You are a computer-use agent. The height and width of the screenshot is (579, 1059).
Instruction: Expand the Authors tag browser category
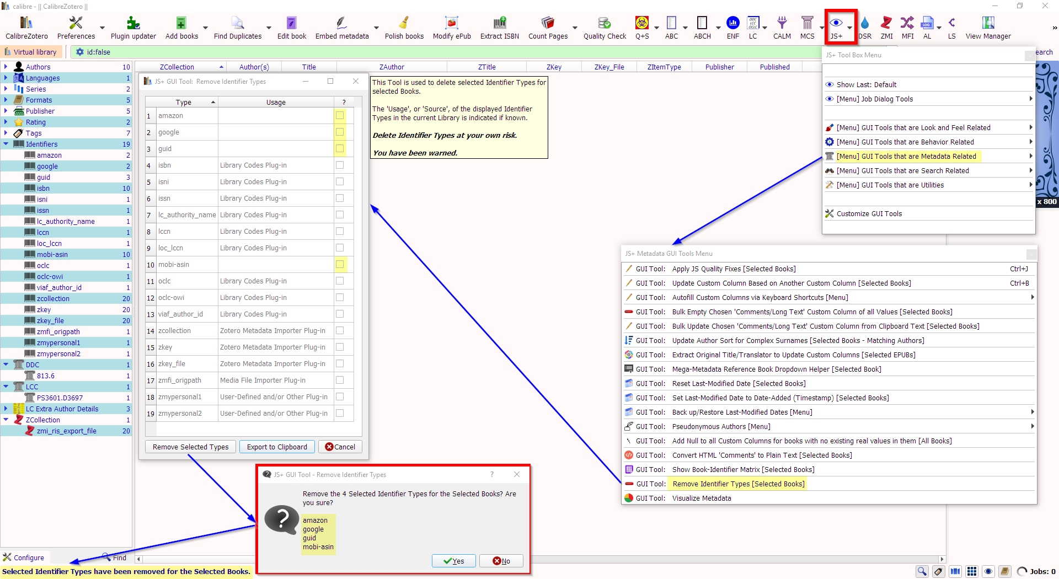[6, 67]
